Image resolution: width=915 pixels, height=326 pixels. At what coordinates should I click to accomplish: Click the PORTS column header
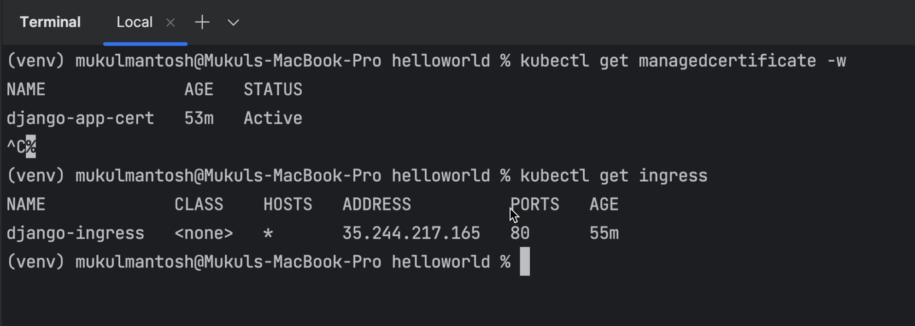coord(535,204)
